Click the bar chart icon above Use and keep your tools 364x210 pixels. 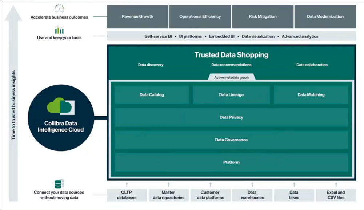coord(59,30)
